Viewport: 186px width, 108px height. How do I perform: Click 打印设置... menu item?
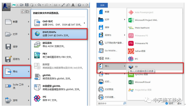pyautogui.click(x=112, y=97)
